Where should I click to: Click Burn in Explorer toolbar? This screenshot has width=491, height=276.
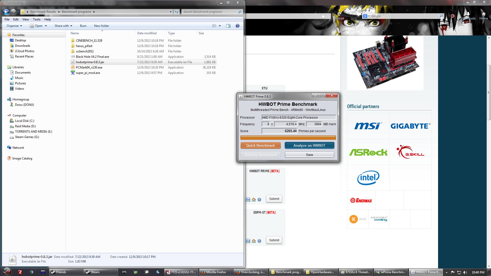83,26
